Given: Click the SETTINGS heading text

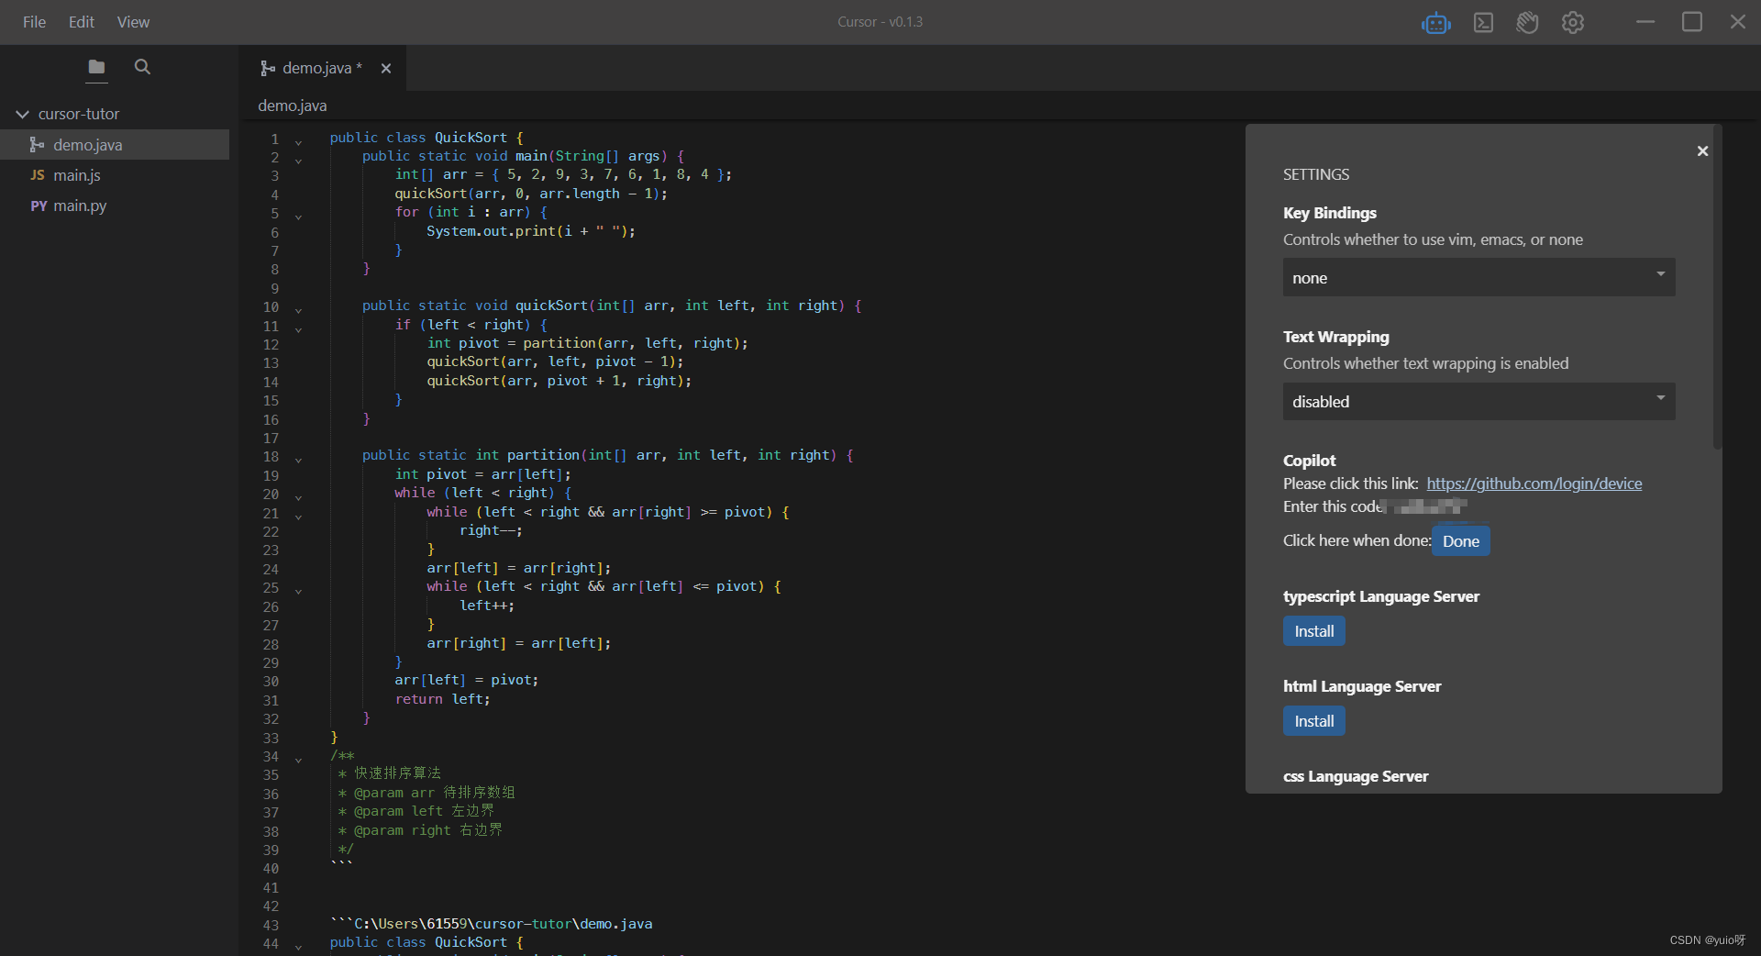Looking at the screenshot, I should click(1316, 174).
